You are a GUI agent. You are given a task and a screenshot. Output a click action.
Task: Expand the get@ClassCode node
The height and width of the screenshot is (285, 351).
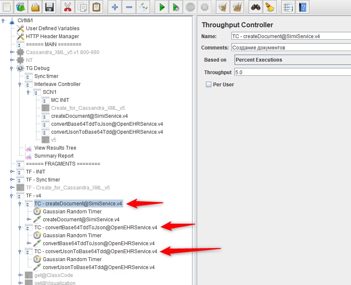(x=20, y=275)
